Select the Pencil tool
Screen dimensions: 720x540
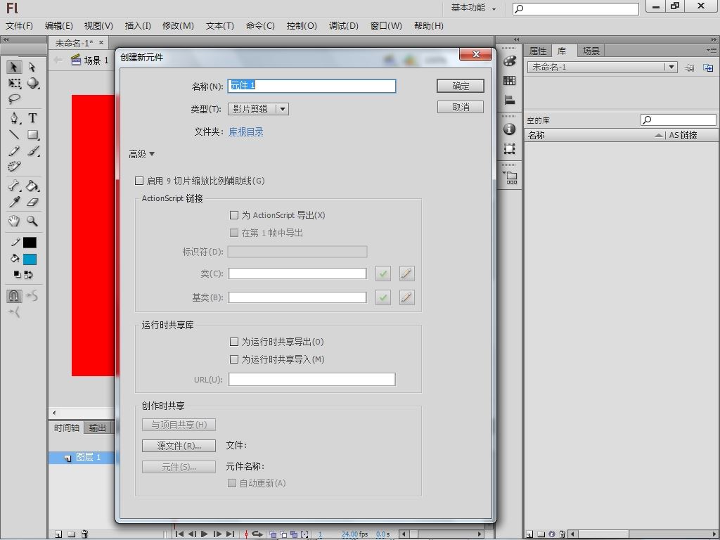14,150
